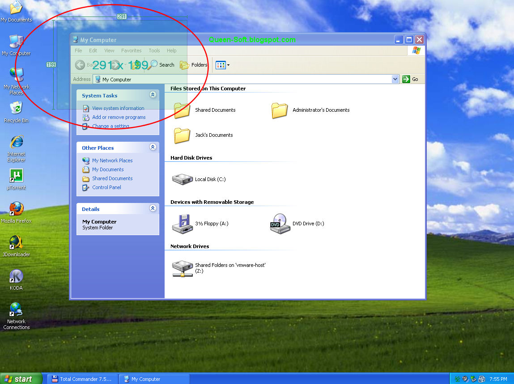Screen dimensions: 514x384
Task: Click the Search toolbar button
Action: [161, 65]
